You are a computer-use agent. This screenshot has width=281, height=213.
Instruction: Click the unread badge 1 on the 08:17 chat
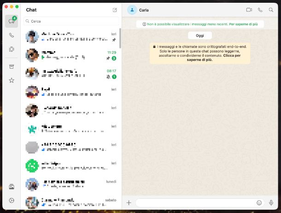(114, 77)
